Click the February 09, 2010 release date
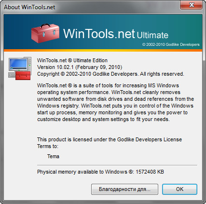Image resolution: width=206 pixels, height=204 pixels. (99, 67)
